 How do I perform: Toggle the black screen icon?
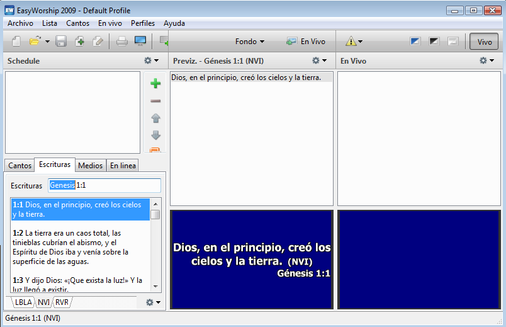coord(434,42)
